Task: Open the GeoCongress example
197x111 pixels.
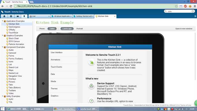Action: point(14,27)
